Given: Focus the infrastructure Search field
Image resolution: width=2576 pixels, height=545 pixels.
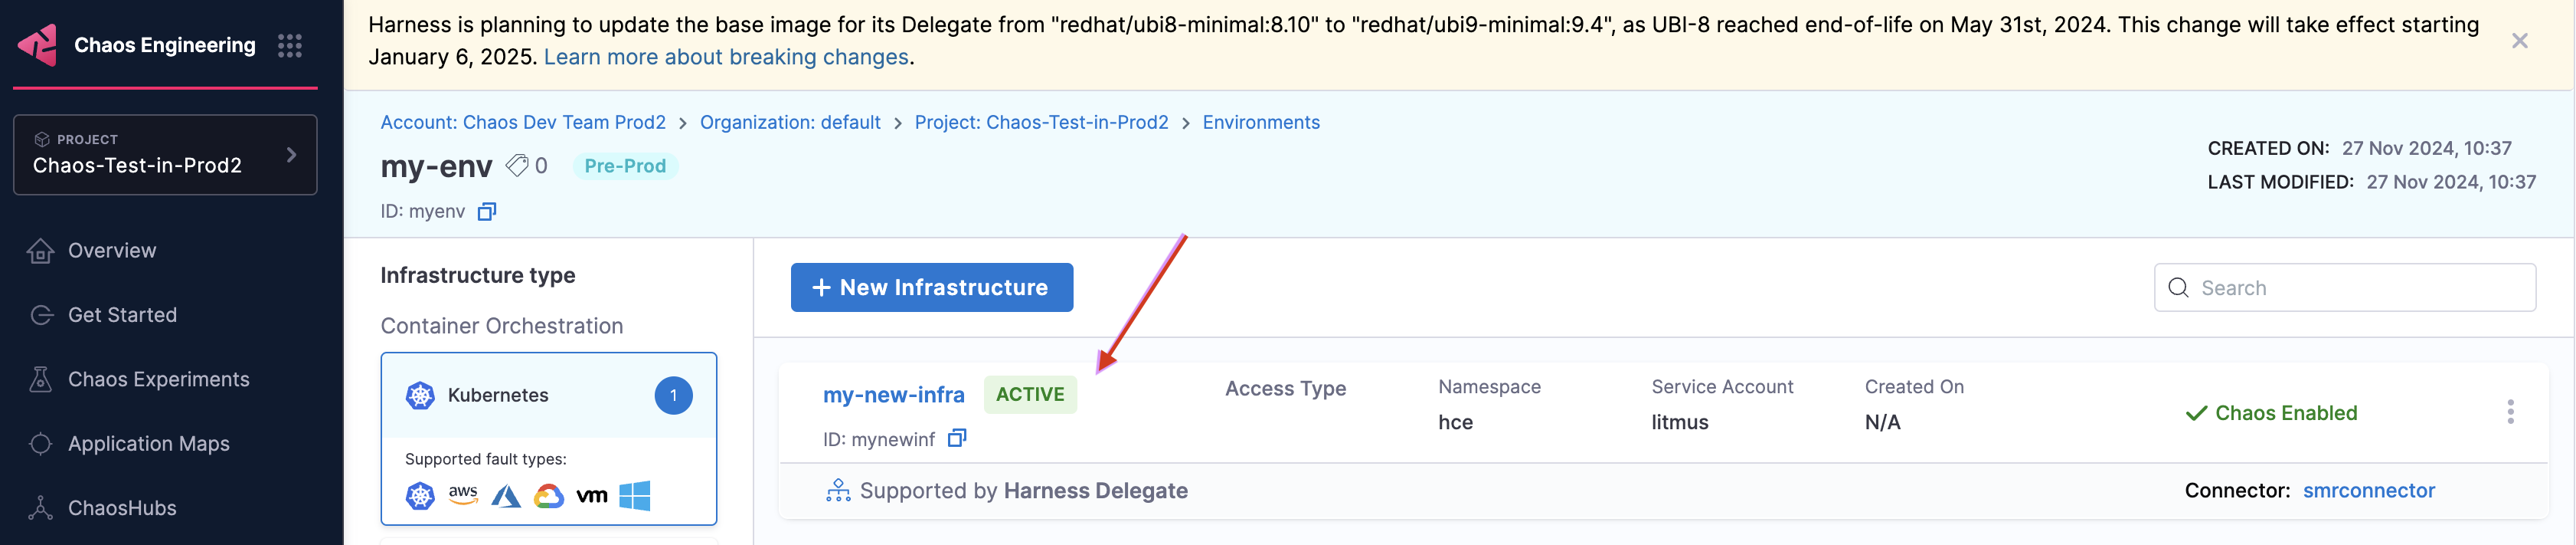Looking at the screenshot, I should pyautogui.click(x=2344, y=287).
